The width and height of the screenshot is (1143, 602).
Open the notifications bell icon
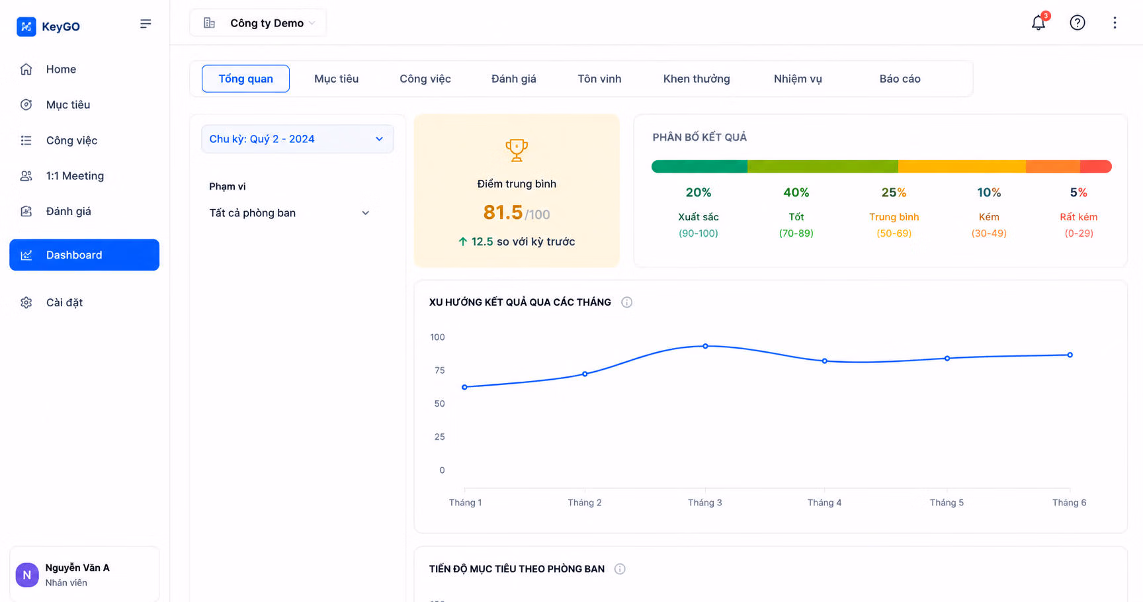[1038, 22]
